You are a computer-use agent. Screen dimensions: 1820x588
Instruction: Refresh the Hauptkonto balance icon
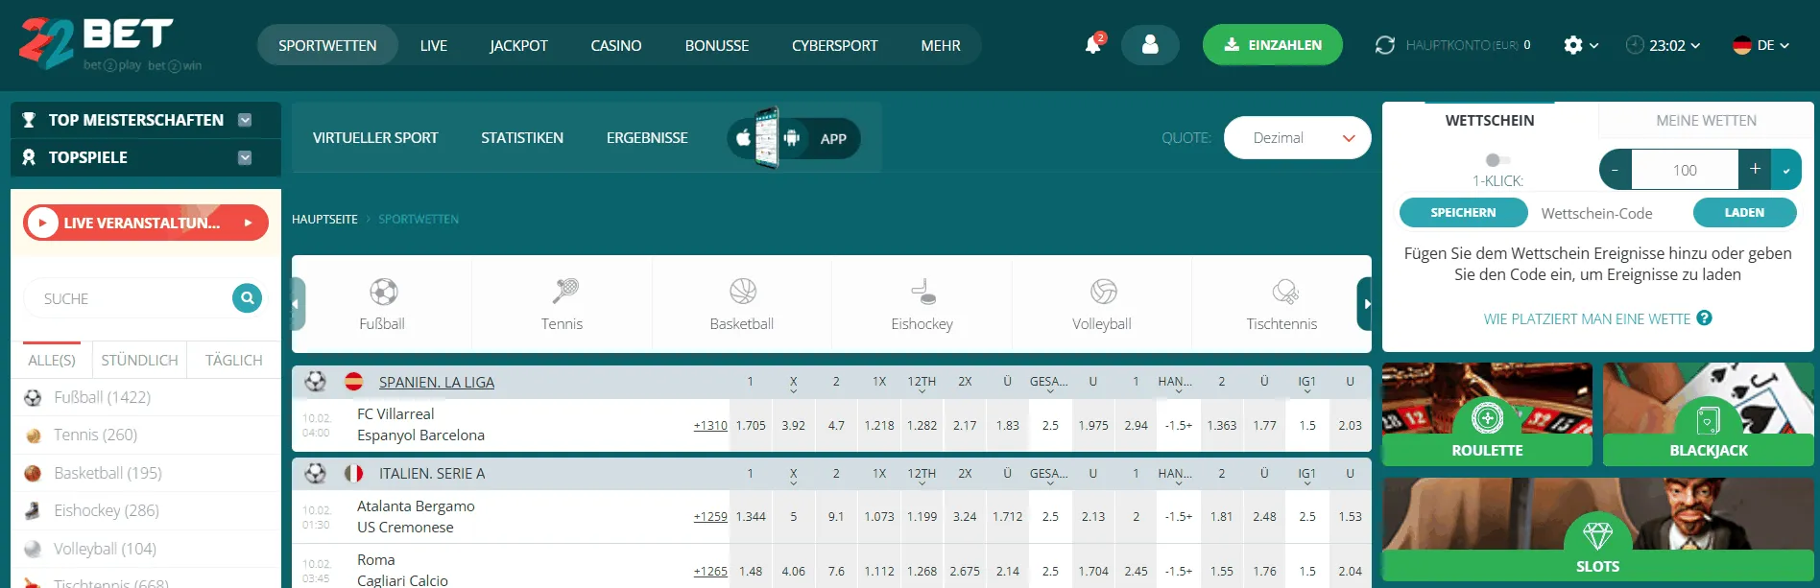(x=1384, y=45)
